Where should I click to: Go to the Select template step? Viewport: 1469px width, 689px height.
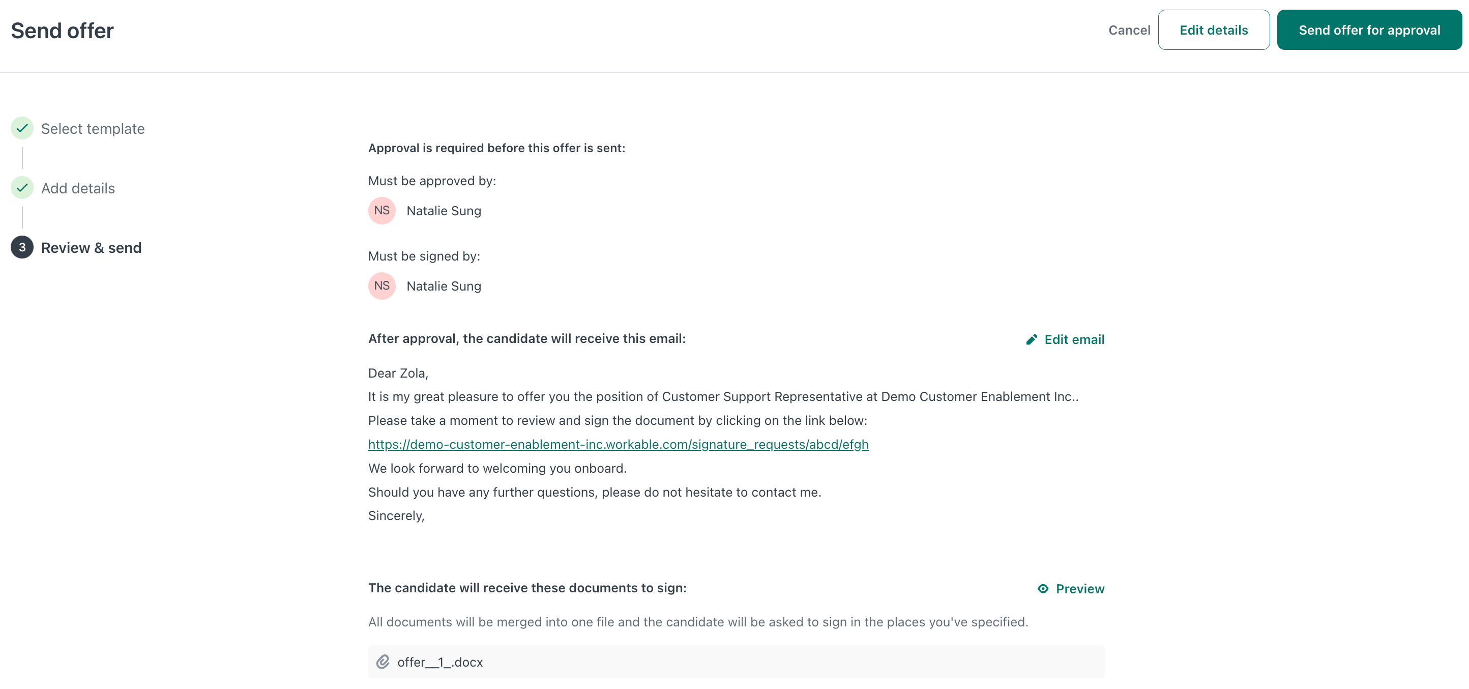click(93, 129)
